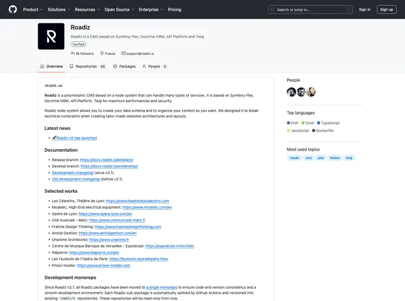Visit the klepierre.com link

point(94,253)
